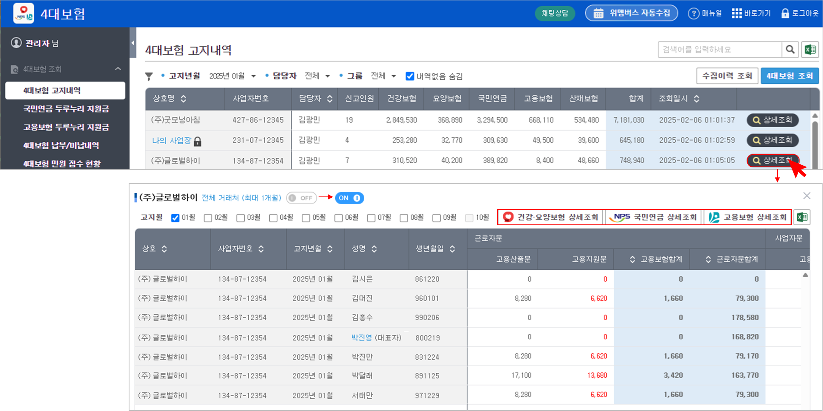
Task: Check the 06월 고지월 checkbox
Action: [339, 218]
